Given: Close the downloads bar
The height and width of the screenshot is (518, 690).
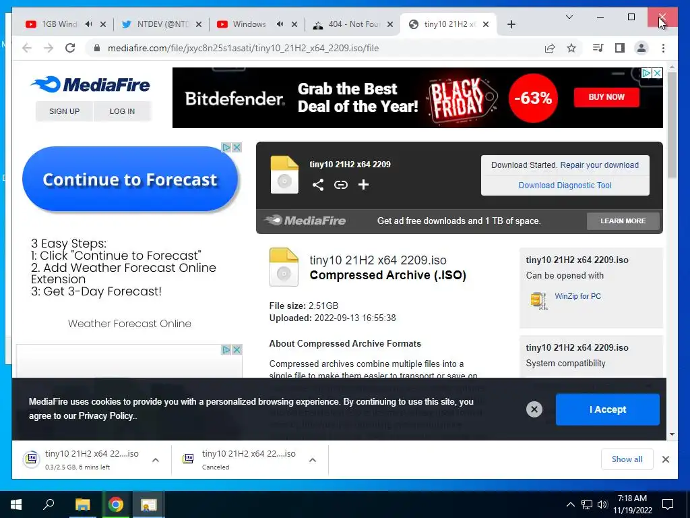Looking at the screenshot, I should click(666, 459).
